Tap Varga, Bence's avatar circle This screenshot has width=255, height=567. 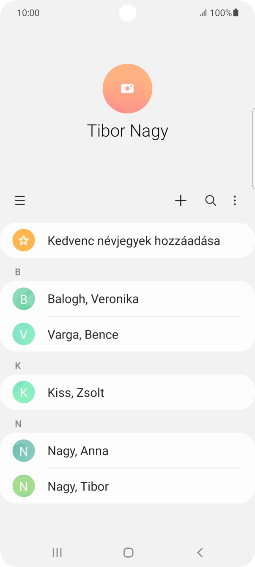pos(24,334)
